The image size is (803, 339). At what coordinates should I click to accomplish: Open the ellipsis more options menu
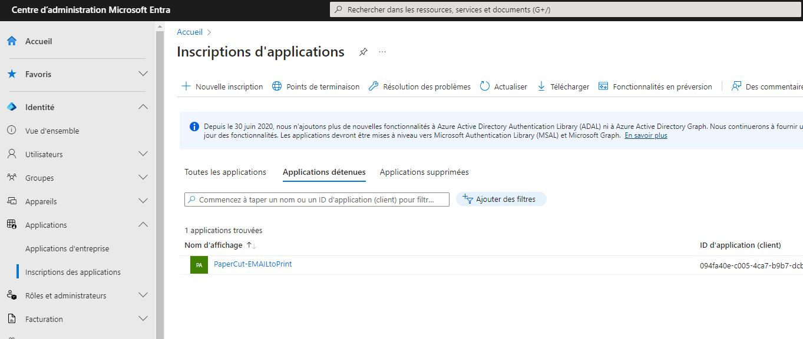pos(382,52)
